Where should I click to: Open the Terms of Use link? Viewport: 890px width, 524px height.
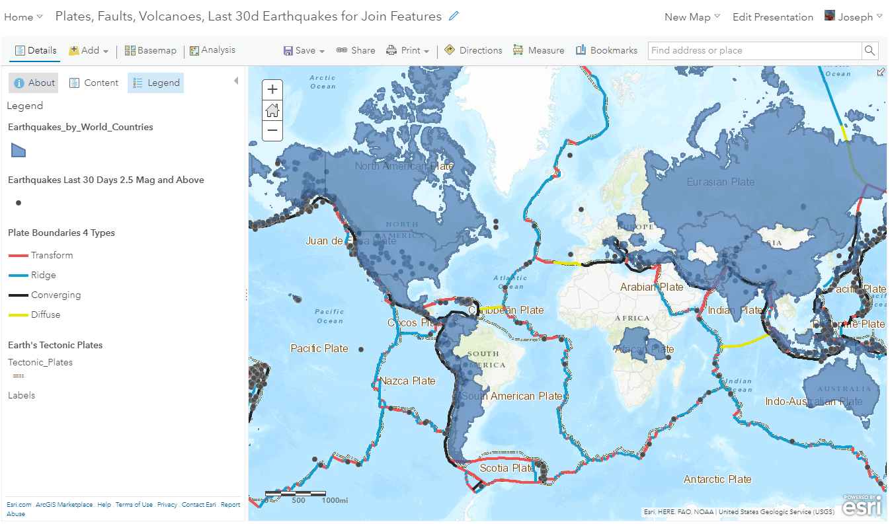pyautogui.click(x=134, y=505)
